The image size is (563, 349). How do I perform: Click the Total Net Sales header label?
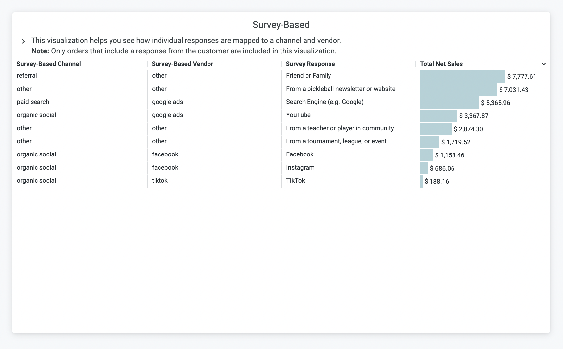(441, 64)
